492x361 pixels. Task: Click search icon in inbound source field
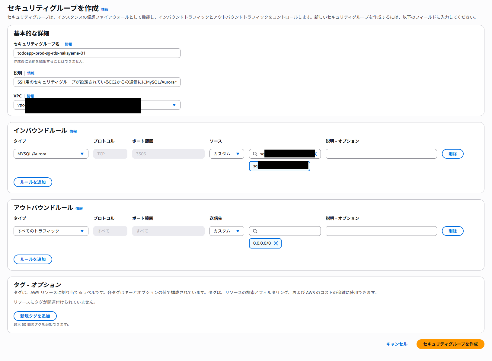(255, 154)
